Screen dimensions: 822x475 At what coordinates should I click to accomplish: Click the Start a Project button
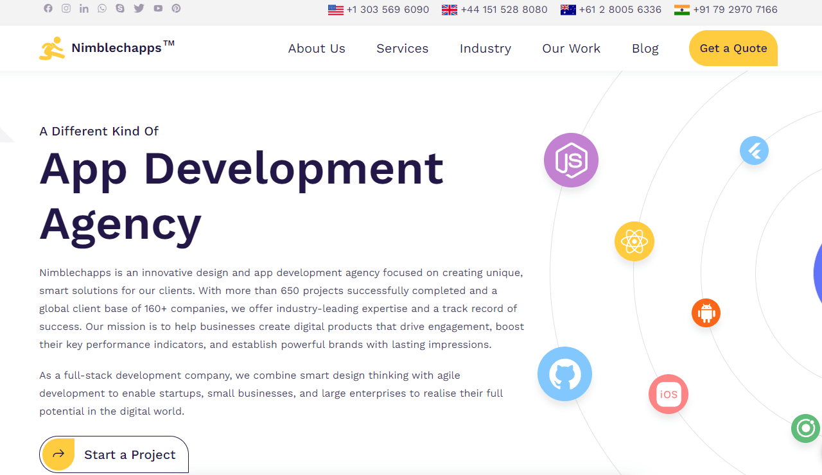click(x=114, y=454)
